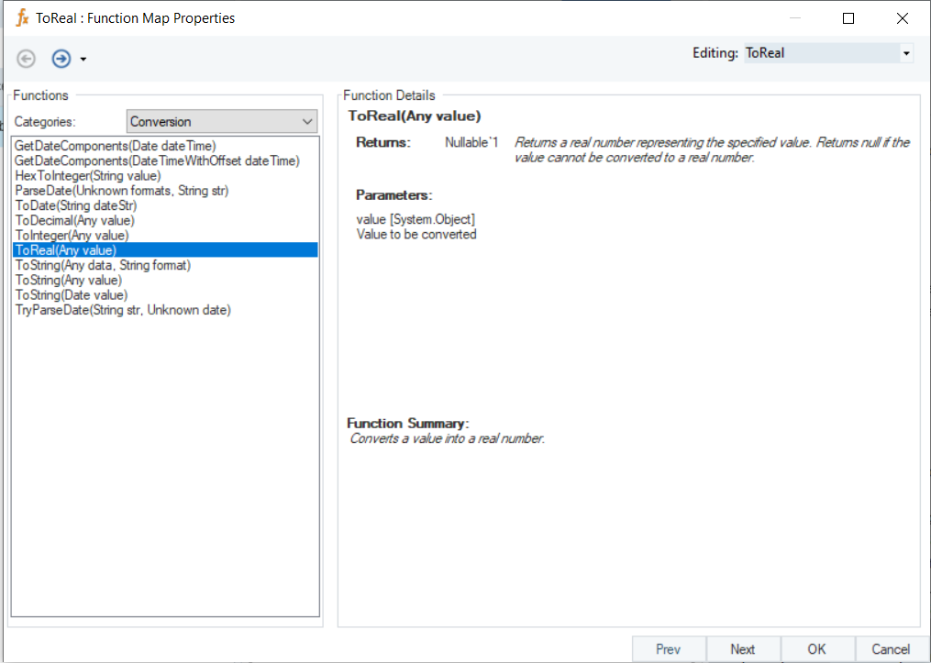Choose ToDecimal(Any value) in function list
This screenshot has width=931, height=663.
(x=75, y=220)
